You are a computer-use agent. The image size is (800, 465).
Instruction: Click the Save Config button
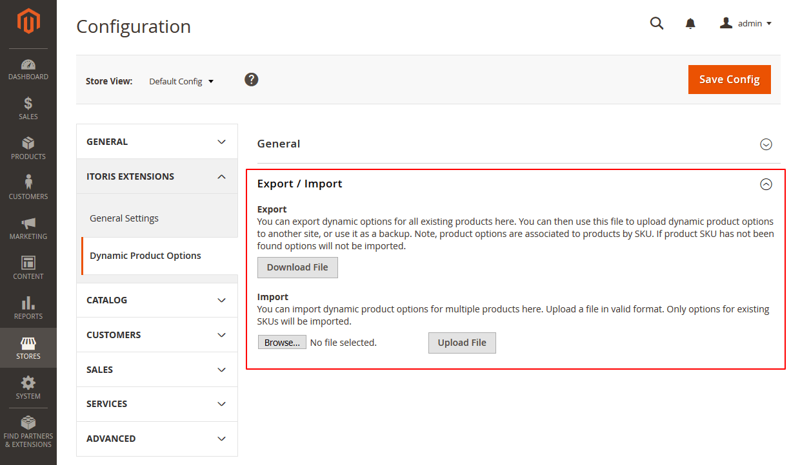click(729, 79)
